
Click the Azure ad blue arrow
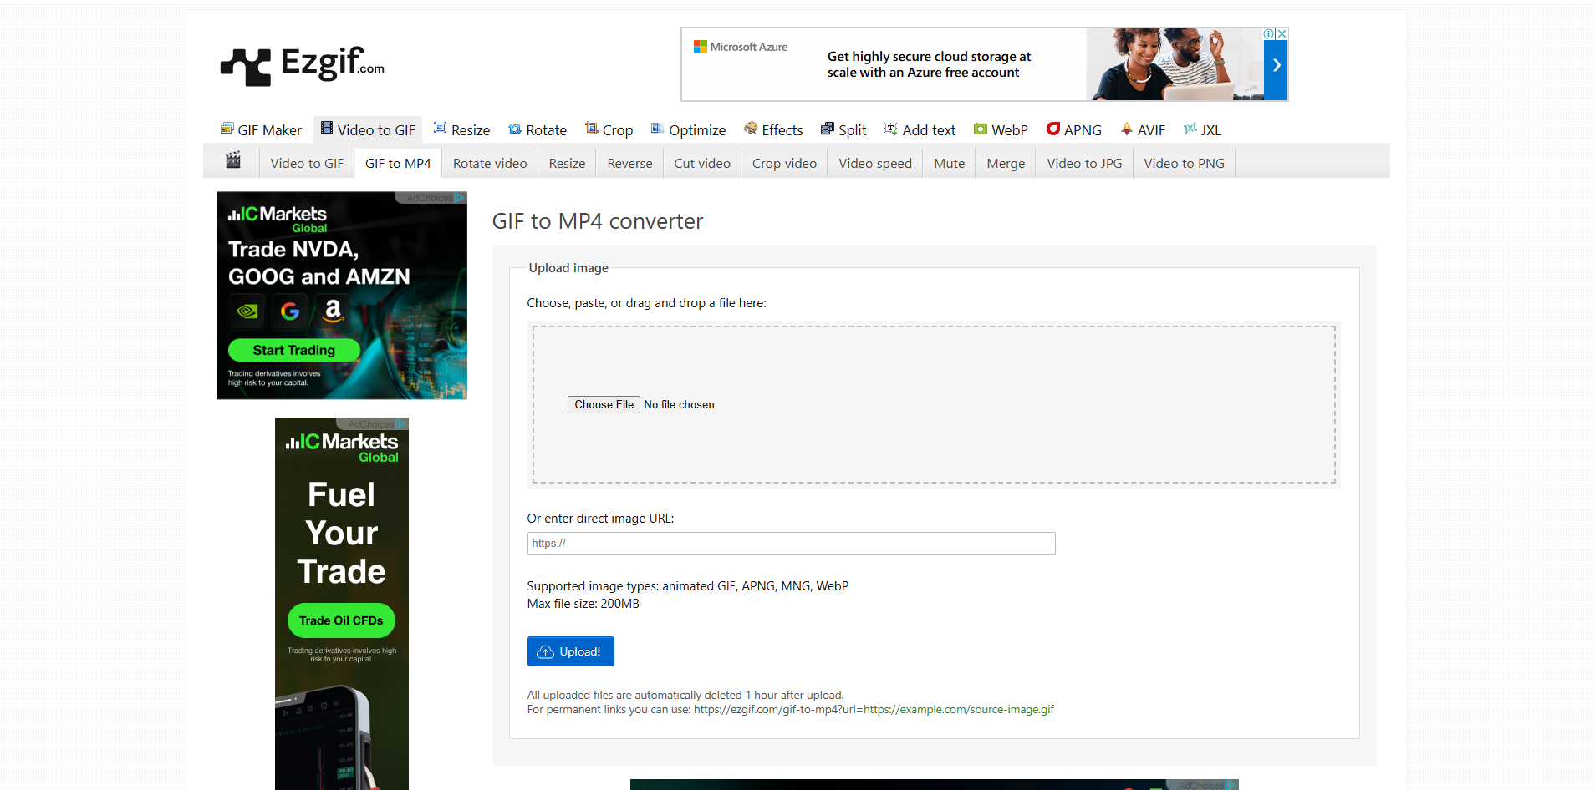tap(1277, 65)
